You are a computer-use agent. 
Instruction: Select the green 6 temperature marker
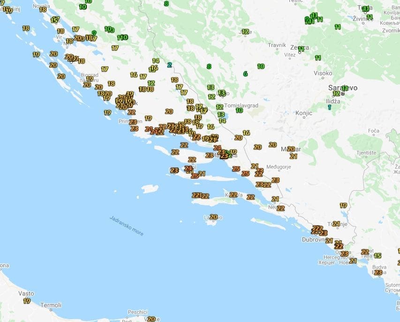(x=245, y=74)
